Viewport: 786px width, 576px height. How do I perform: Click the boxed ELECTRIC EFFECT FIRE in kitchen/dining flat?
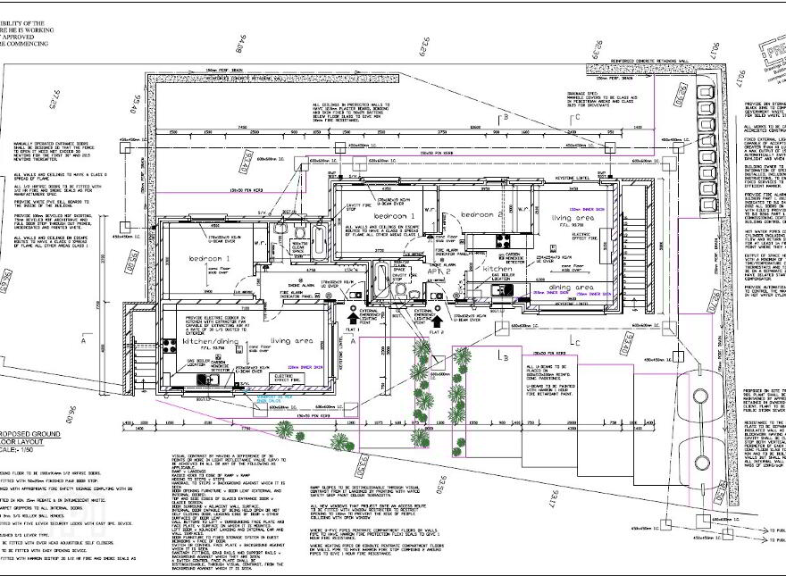tap(287, 378)
